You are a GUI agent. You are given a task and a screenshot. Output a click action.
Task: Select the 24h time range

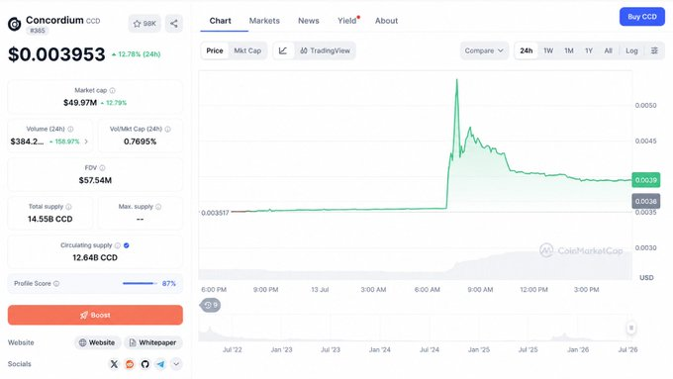tap(527, 50)
